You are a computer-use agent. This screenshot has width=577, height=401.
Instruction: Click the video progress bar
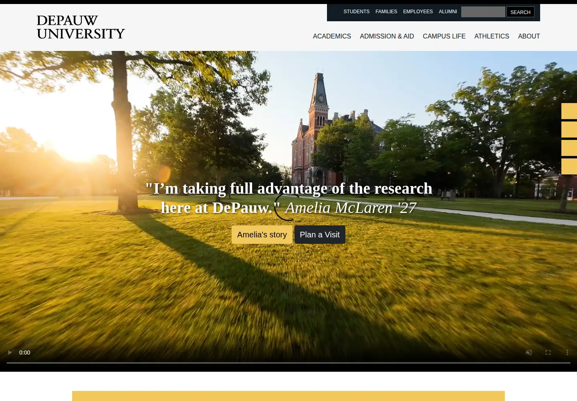[x=288, y=363]
